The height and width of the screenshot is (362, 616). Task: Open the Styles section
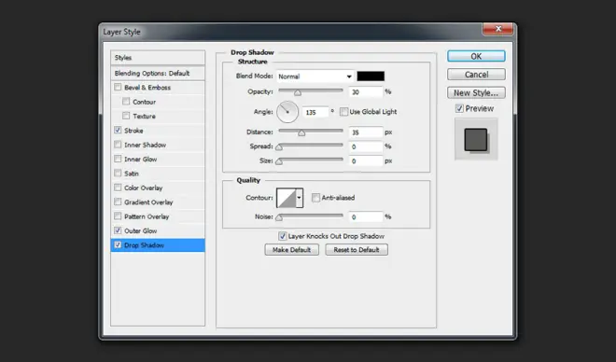coord(158,58)
